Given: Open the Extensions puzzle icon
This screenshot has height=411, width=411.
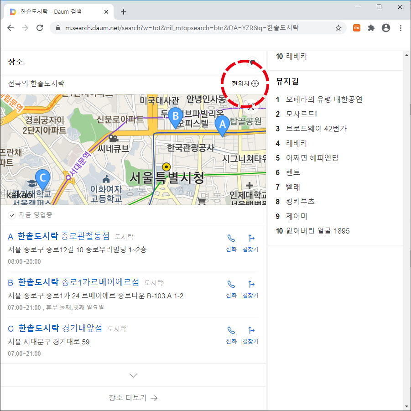Looking at the screenshot, I should (x=371, y=28).
